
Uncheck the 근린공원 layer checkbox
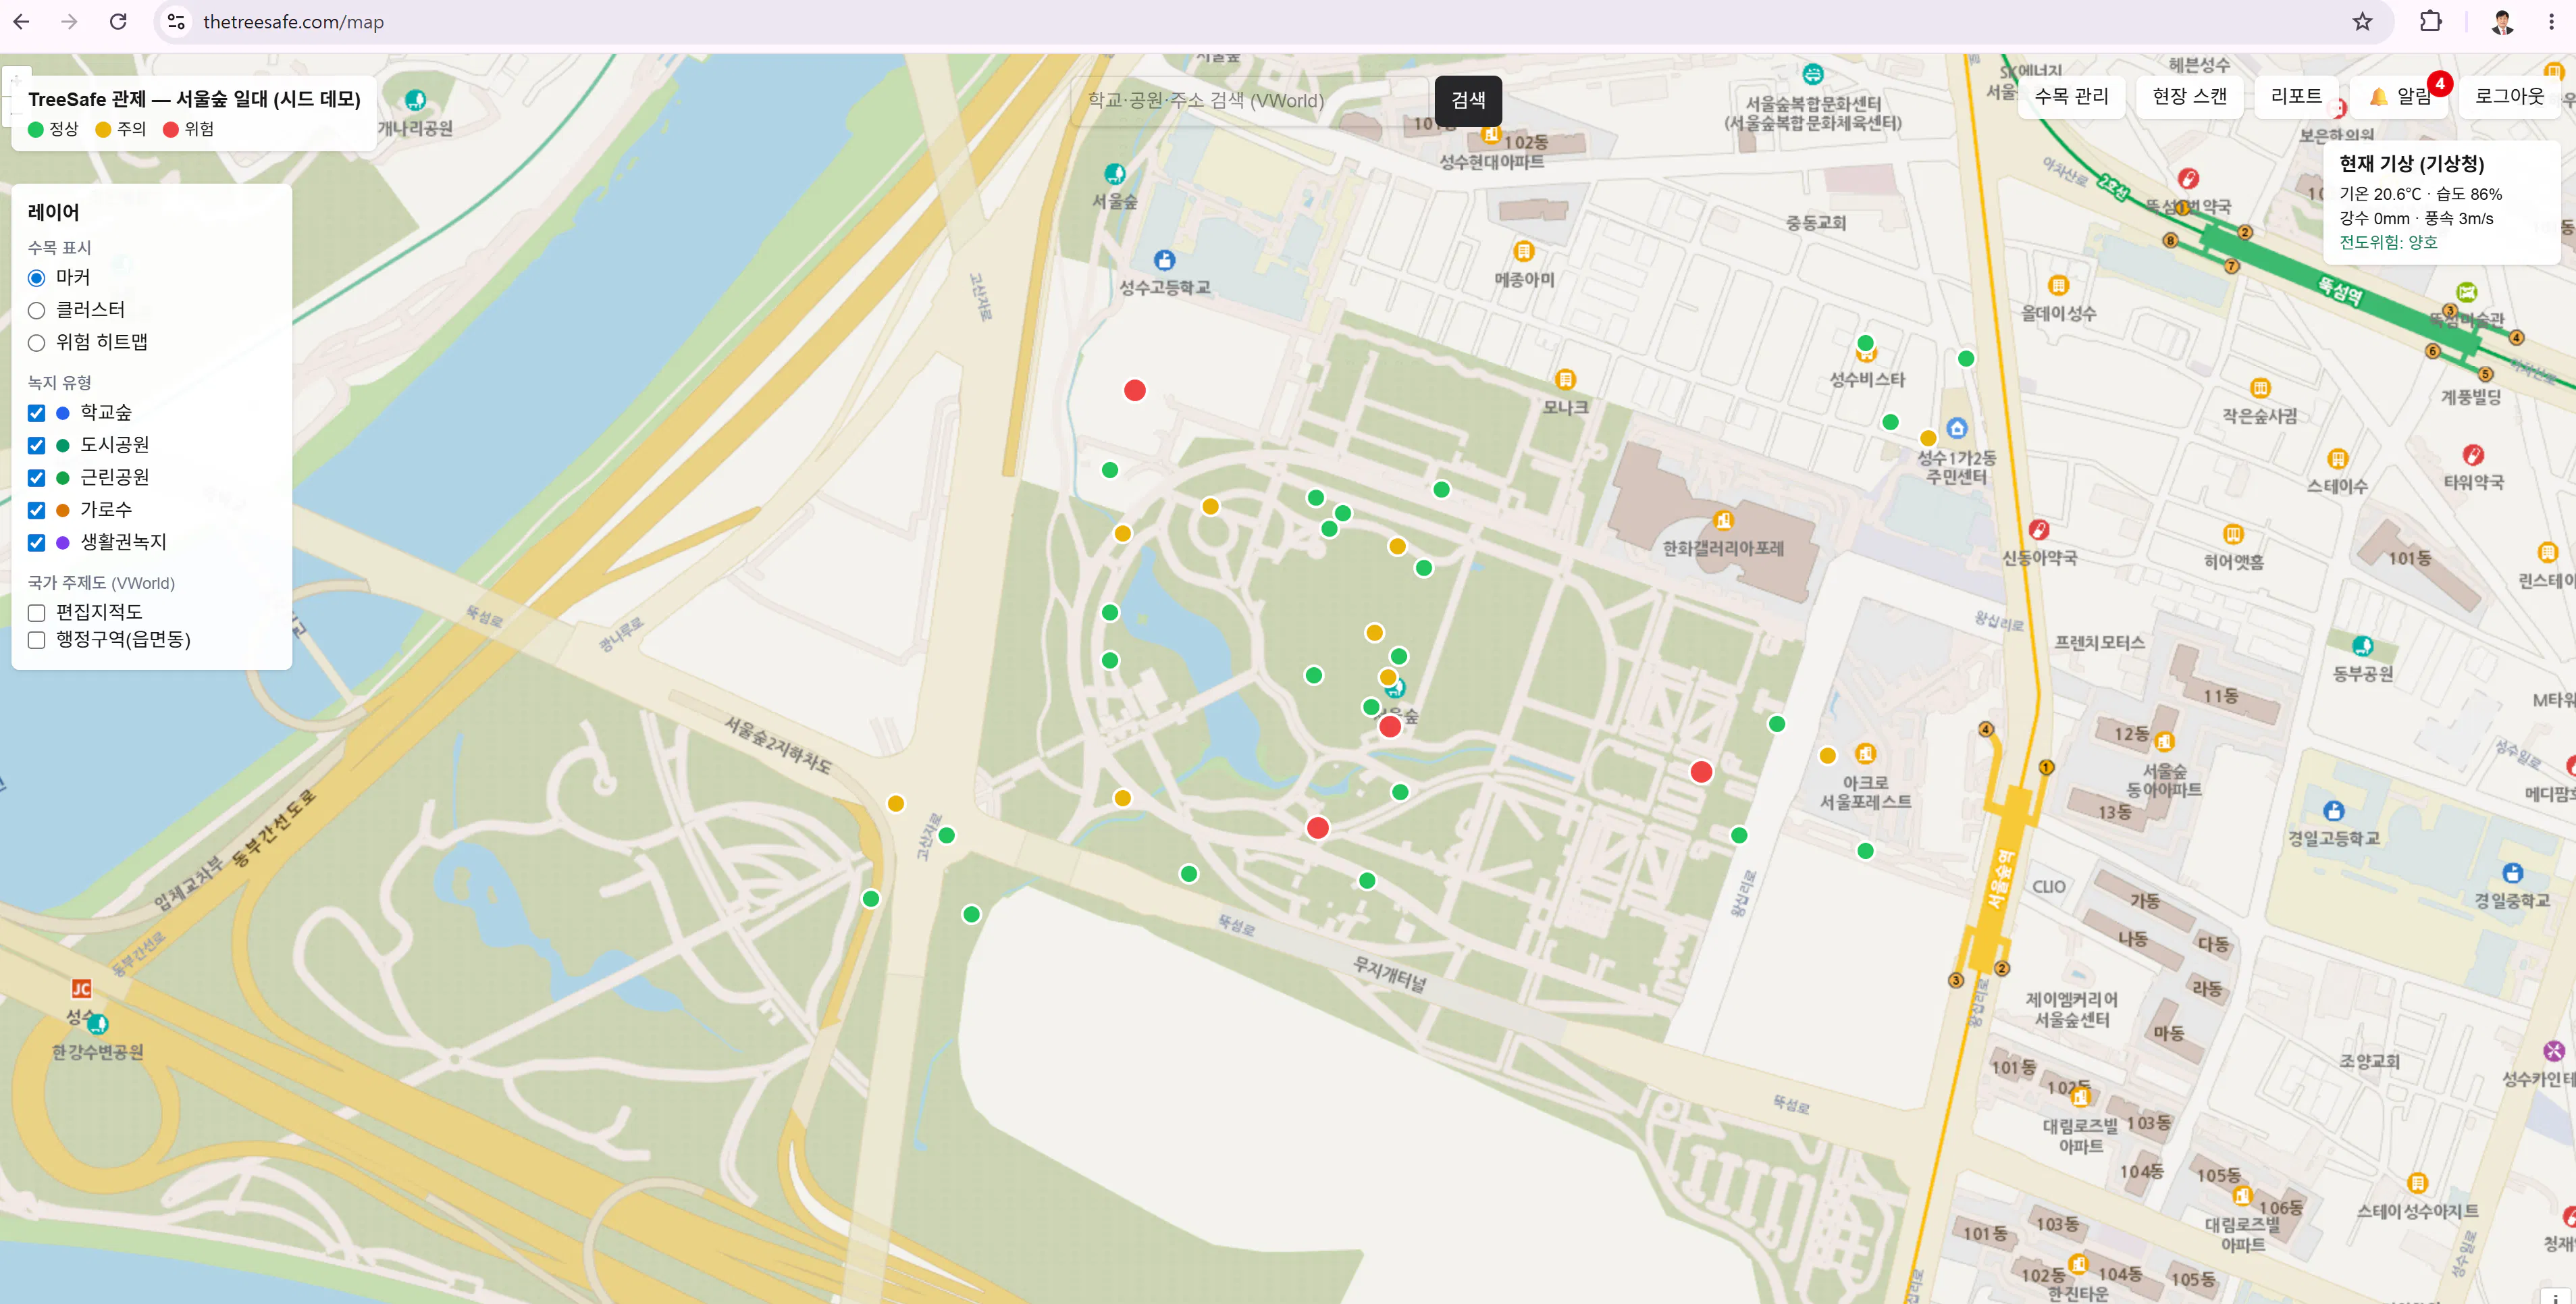[x=37, y=478]
